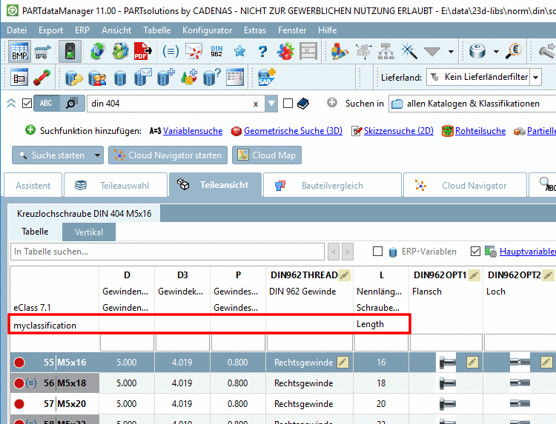This screenshot has height=424, width=556.
Task: Click the PDF export icon
Action: (x=142, y=51)
